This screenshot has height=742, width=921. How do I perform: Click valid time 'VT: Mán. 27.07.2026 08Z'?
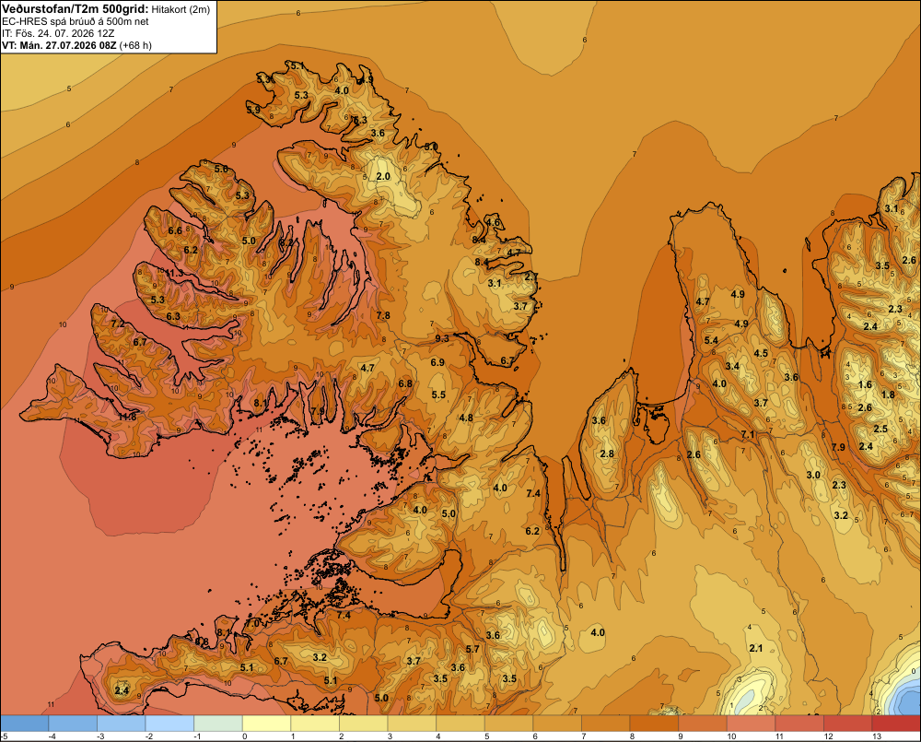(x=59, y=45)
